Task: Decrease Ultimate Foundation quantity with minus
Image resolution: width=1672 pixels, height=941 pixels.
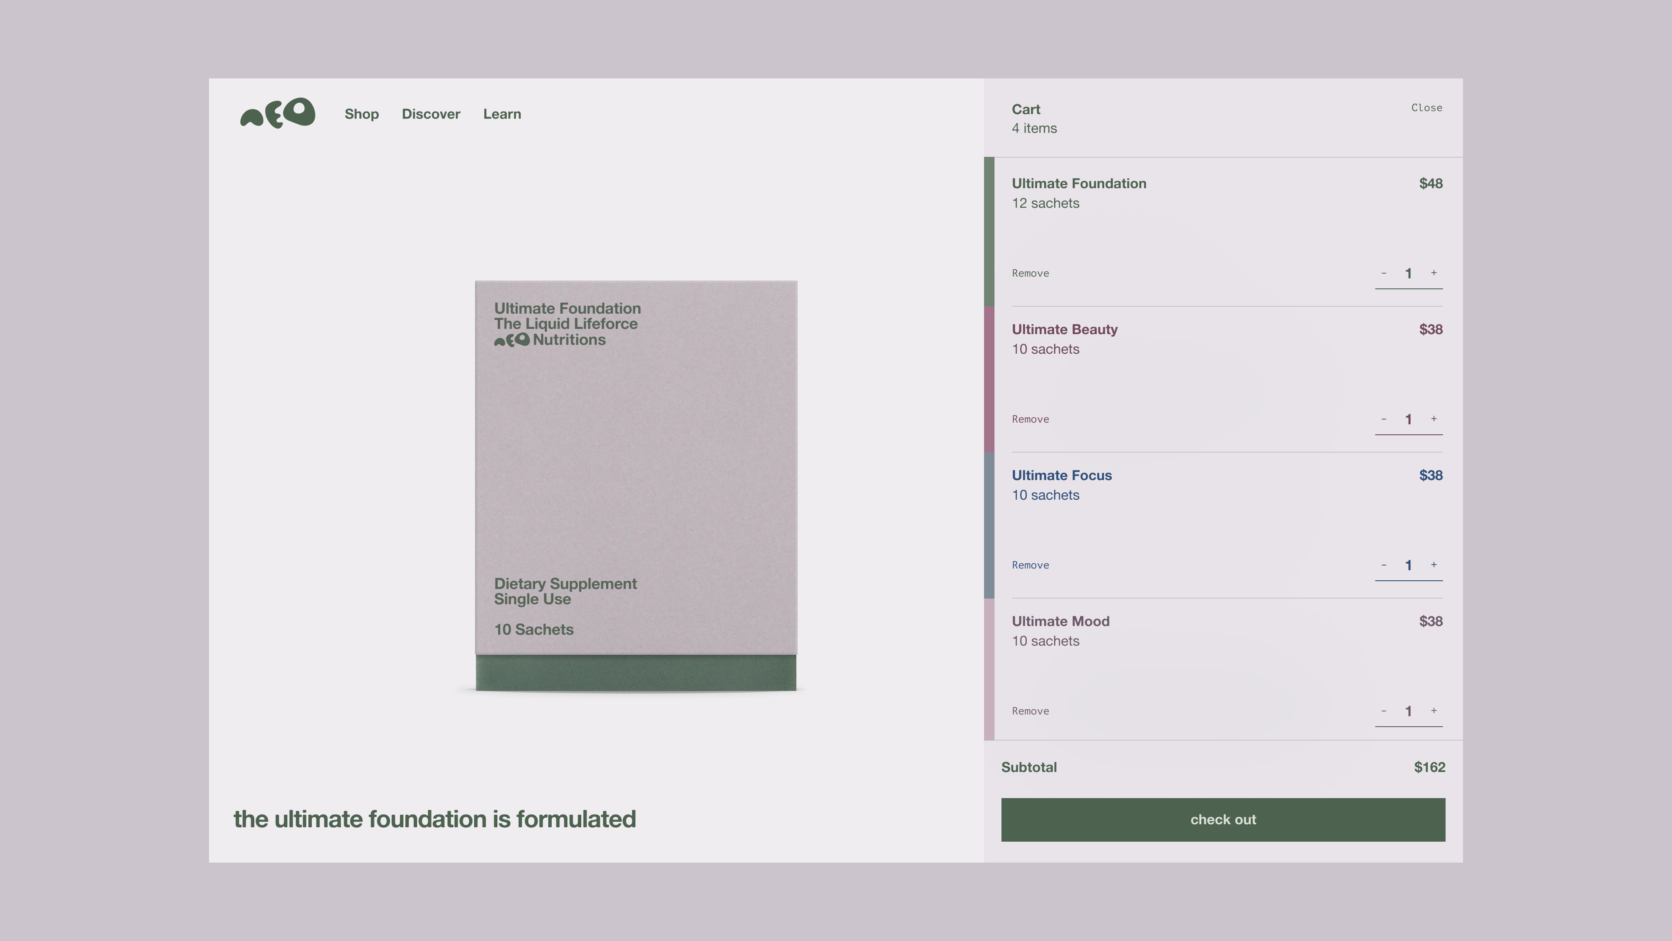Action: point(1384,273)
